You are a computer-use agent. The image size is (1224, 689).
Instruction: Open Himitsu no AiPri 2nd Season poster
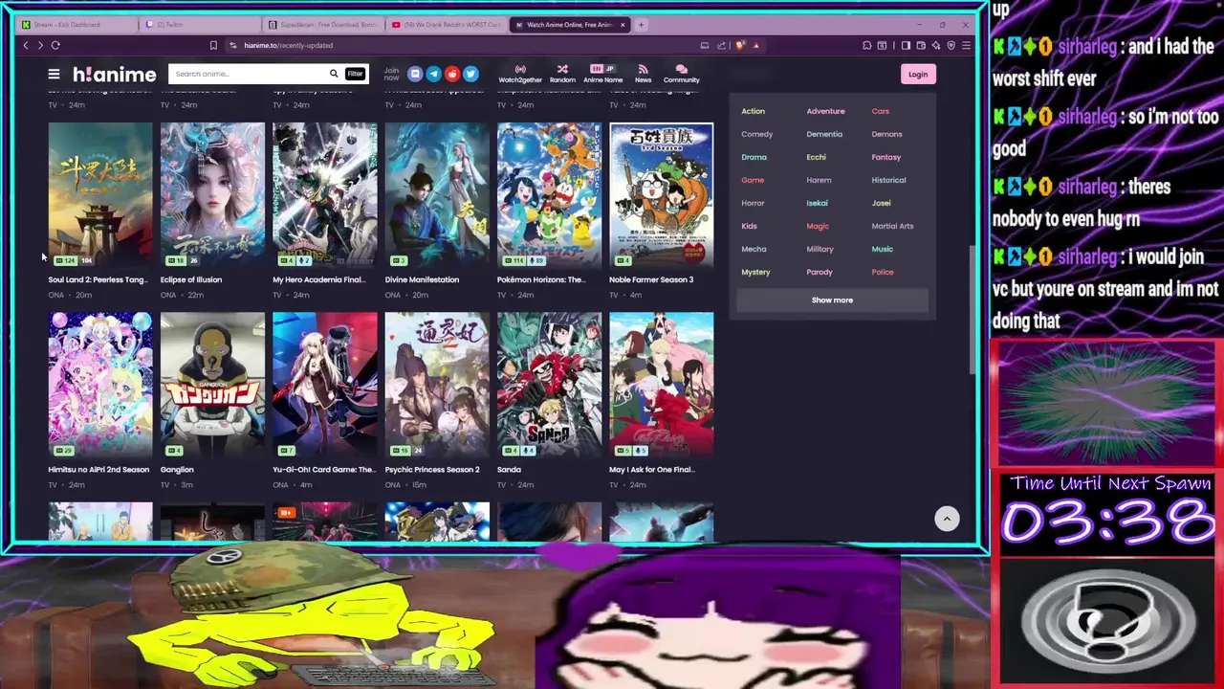click(x=100, y=385)
